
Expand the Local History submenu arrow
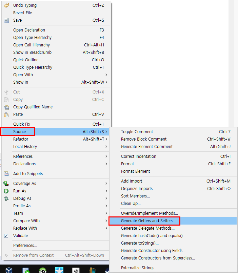106,147
